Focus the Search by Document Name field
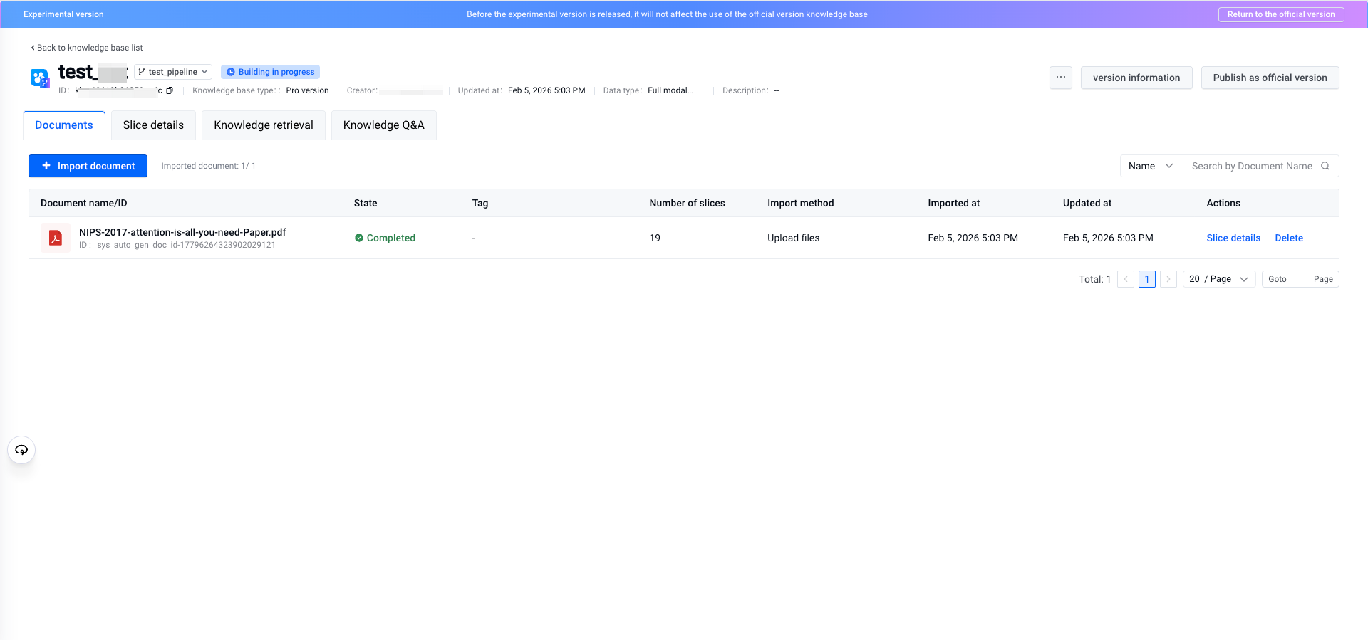Viewport: 1368px width, 640px height. point(1251,166)
